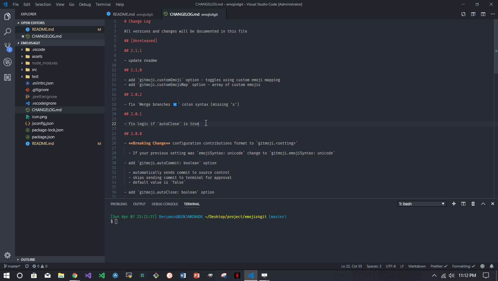Open the Search view in activity bar

(7, 32)
